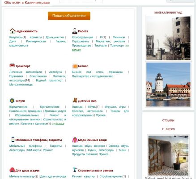Open Мебель и интерьер link
The width and height of the screenshot is (196, 179).
tap(22, 177)
